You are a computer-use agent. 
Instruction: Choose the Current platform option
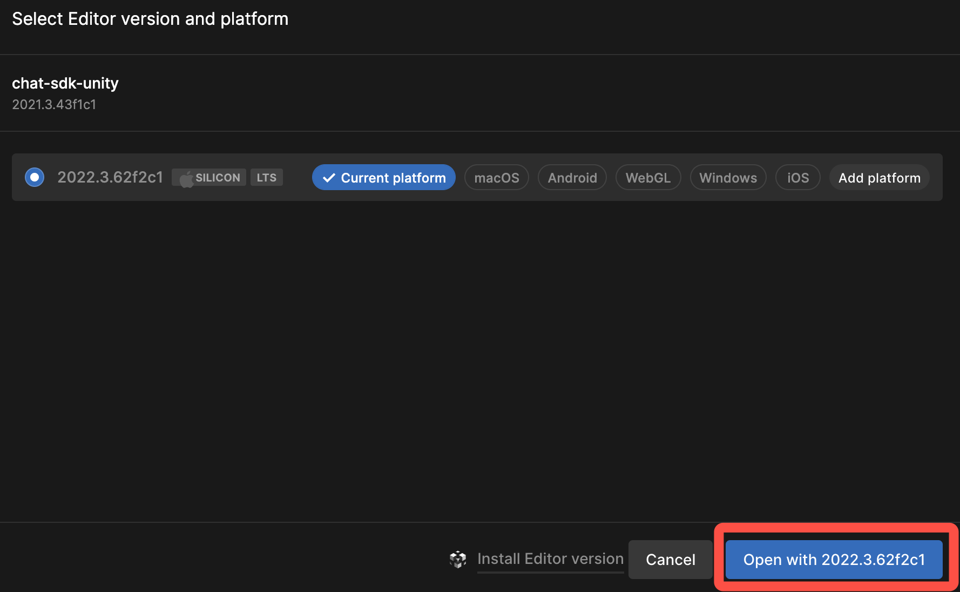384,177
